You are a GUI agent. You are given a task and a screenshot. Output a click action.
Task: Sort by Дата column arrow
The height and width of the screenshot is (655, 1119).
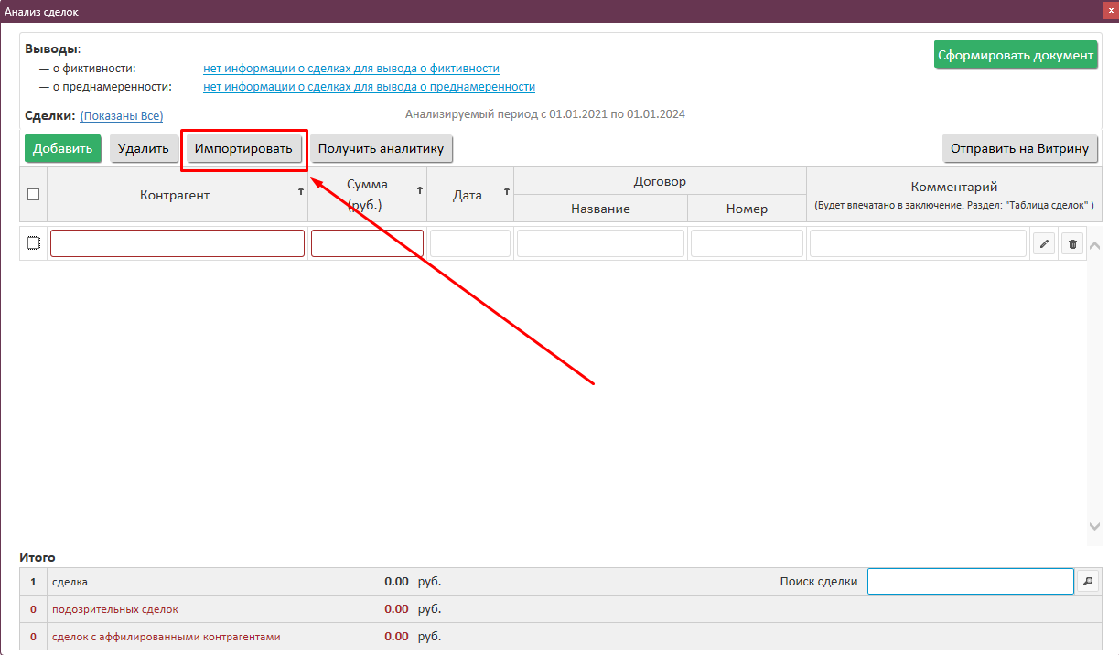506,191
